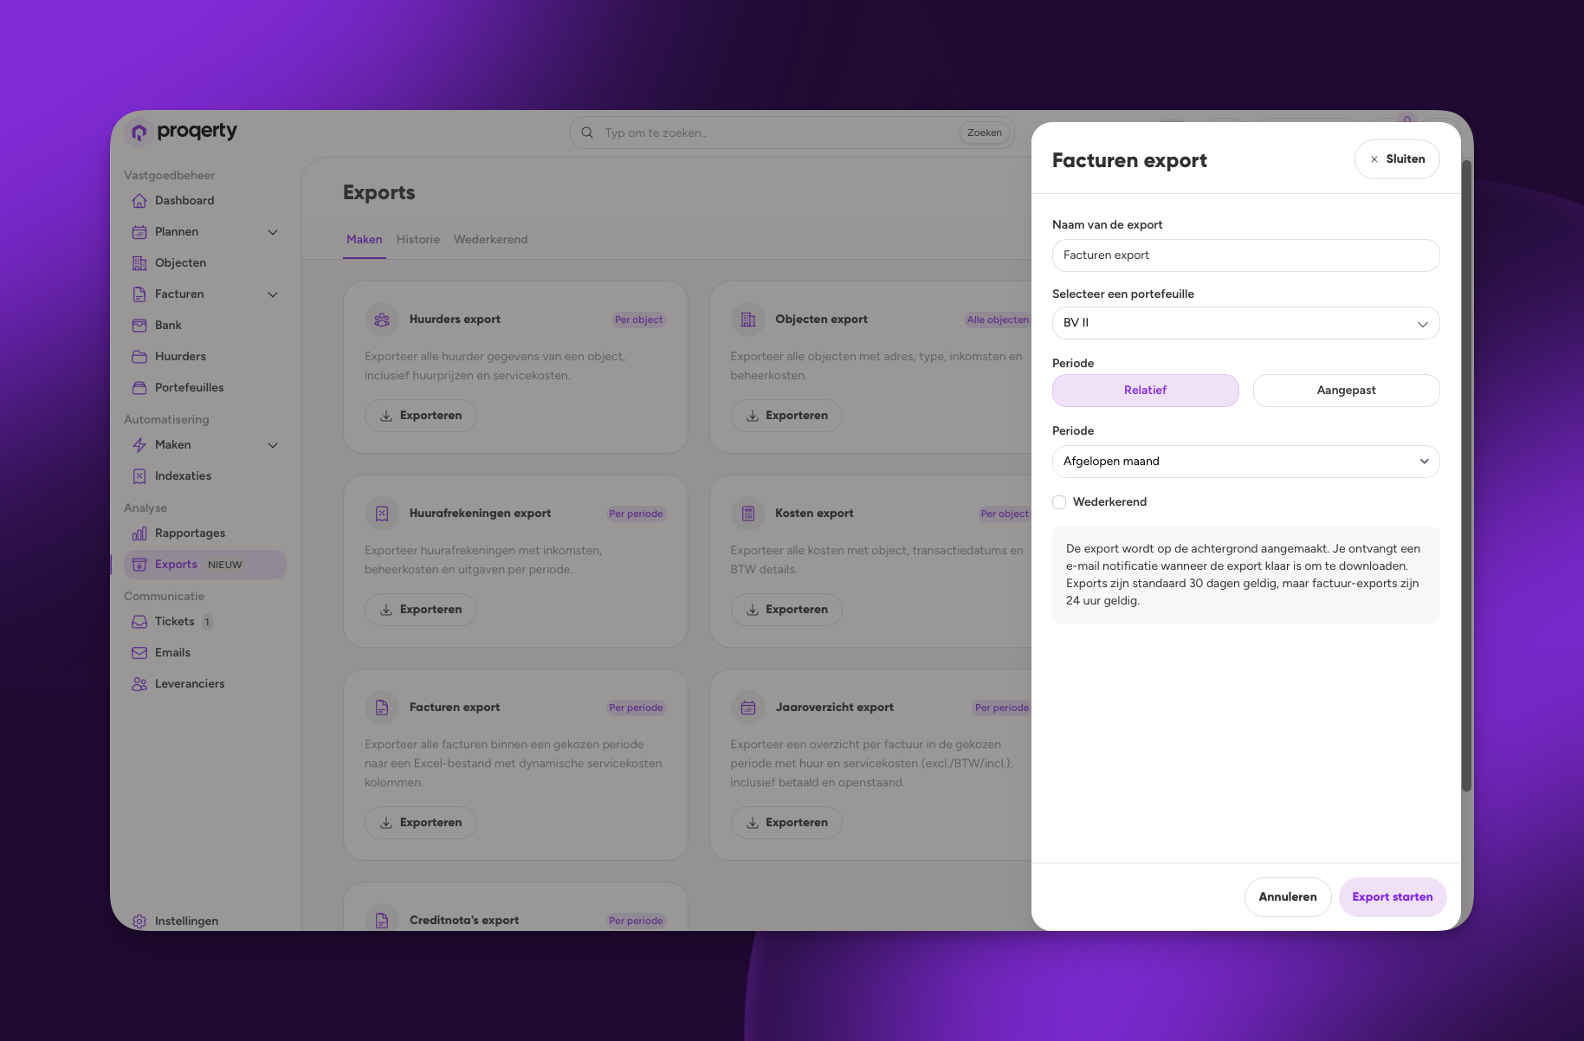Viewport: 1584px width, 1041px height.
Task: Click the Rapportages bar chart icon
Action: (x=139, y=533)
